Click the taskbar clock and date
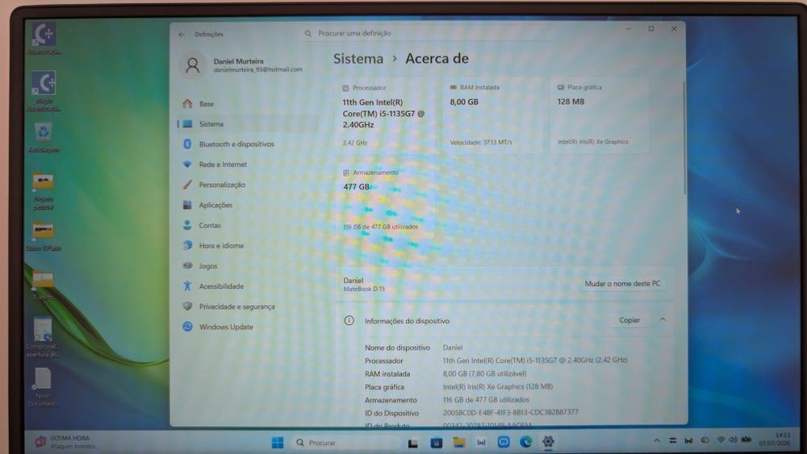This screenshot has width=807, height=454. [775, 439]
